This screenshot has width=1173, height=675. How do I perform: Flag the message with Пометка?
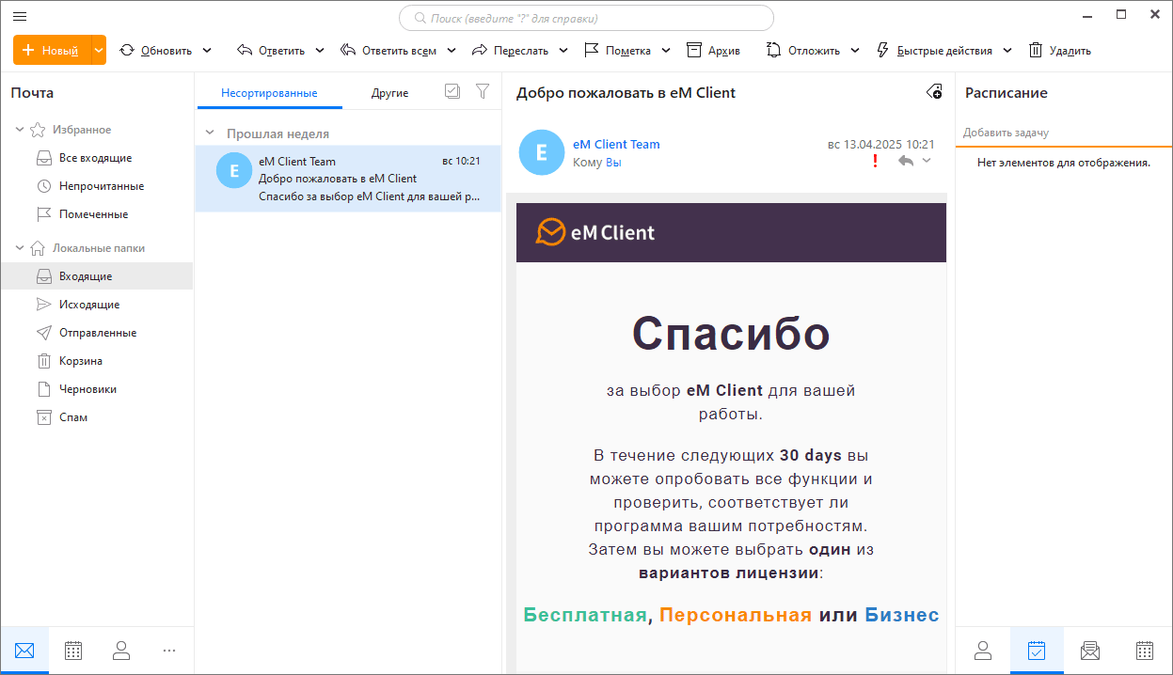[x=618, y=51]
